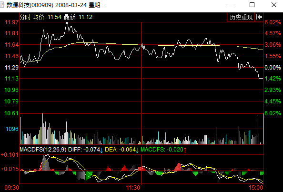This screenshot has width=283, height=192.
Task: Click the cyan down arrow after DIFF value
Action: point(101,150)
